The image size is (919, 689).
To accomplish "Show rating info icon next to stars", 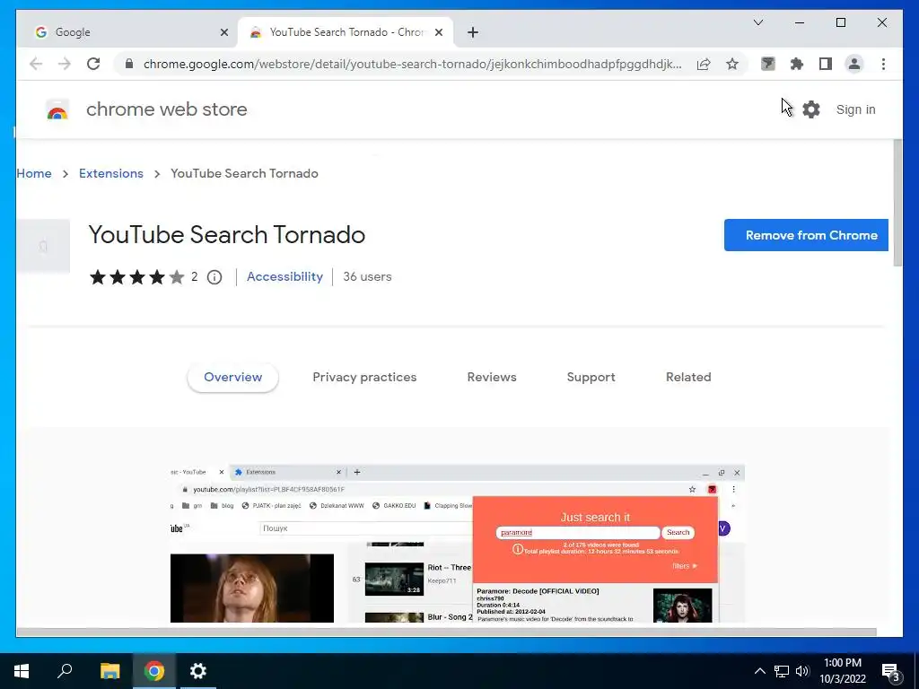I will coord(214,277).
